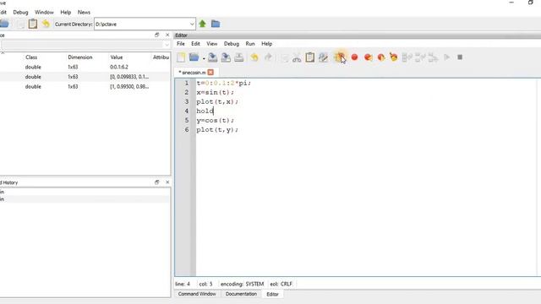Sort workspace by the Value column header

[x=117, y=57]
